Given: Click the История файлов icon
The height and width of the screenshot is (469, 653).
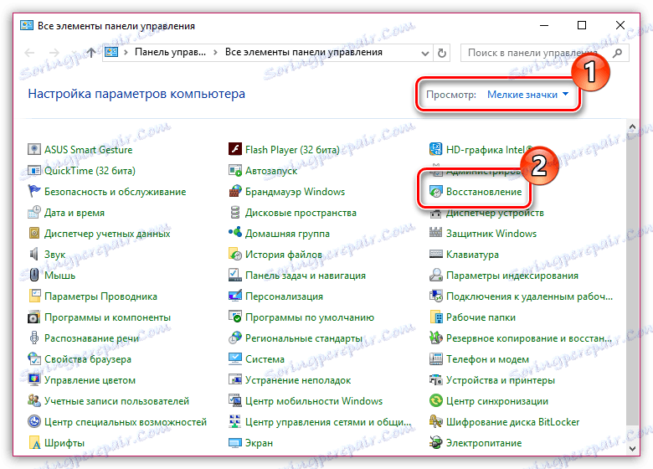Looking at the screenshot, I should (235, 254).
